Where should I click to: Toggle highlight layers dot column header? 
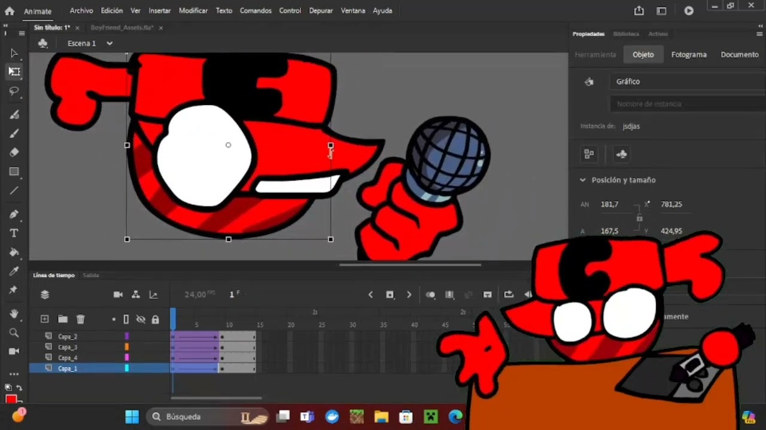[114, 320]
